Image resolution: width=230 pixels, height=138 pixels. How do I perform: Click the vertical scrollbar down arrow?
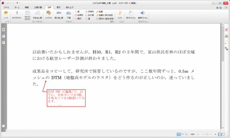pyautogui.click(x=223, y=128)
